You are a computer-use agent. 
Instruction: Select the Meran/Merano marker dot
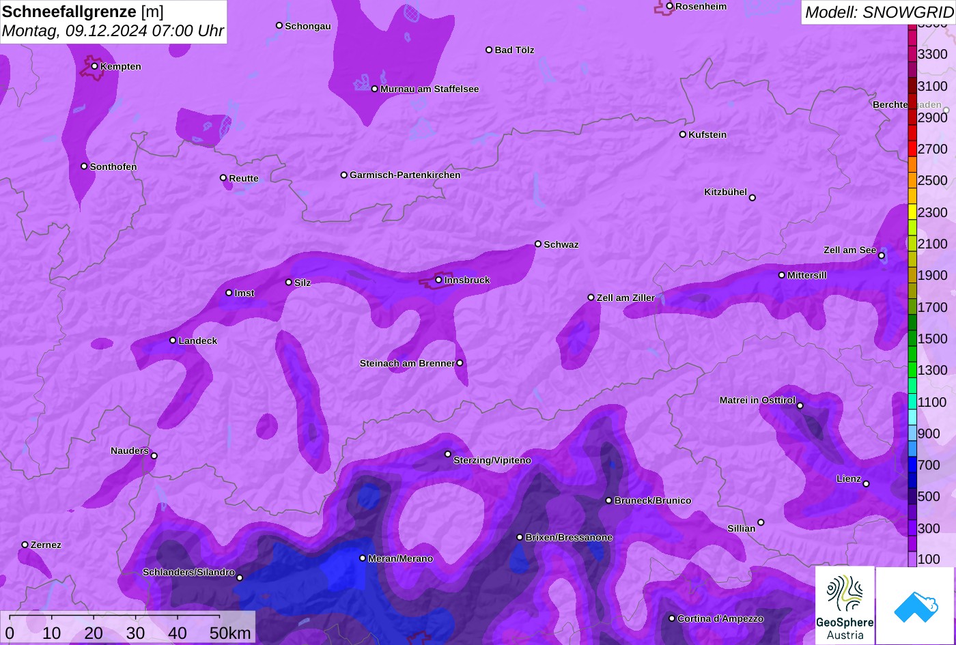click(363, 558)
